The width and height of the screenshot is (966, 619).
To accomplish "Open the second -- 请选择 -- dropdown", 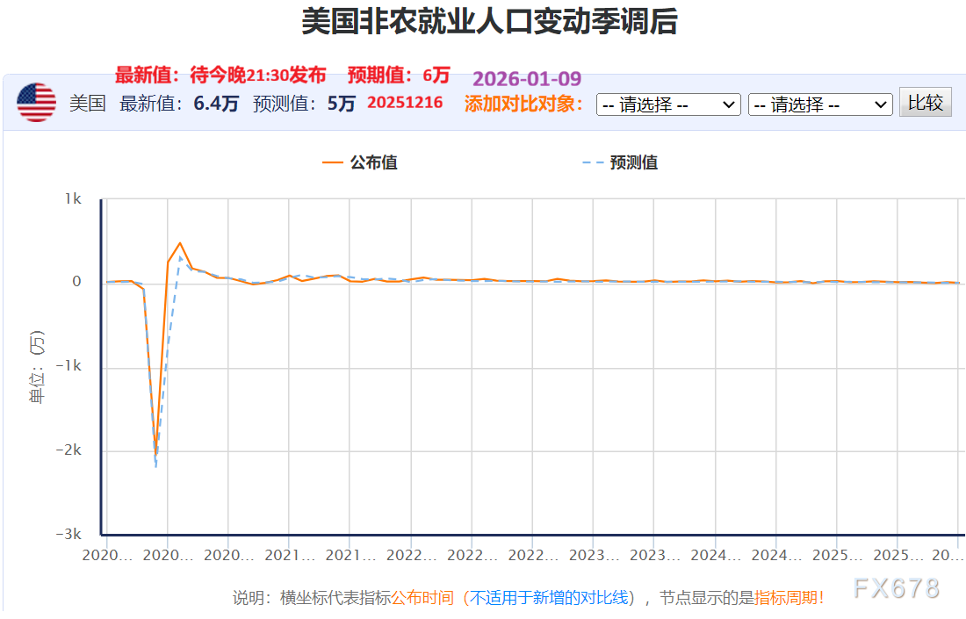I will (x=819, y=104).
